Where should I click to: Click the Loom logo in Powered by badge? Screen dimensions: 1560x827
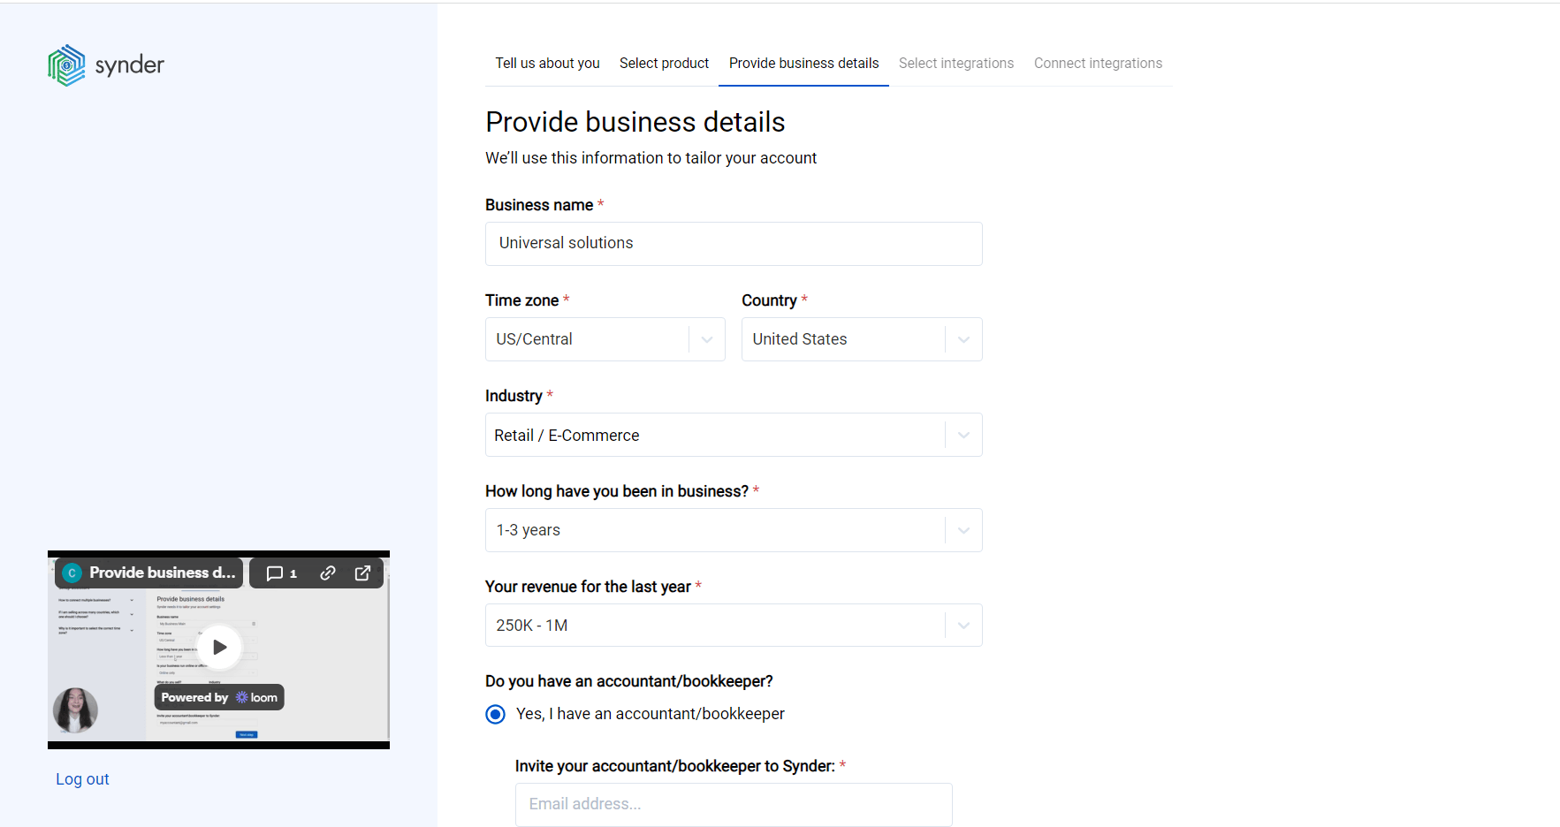point(239,697)
